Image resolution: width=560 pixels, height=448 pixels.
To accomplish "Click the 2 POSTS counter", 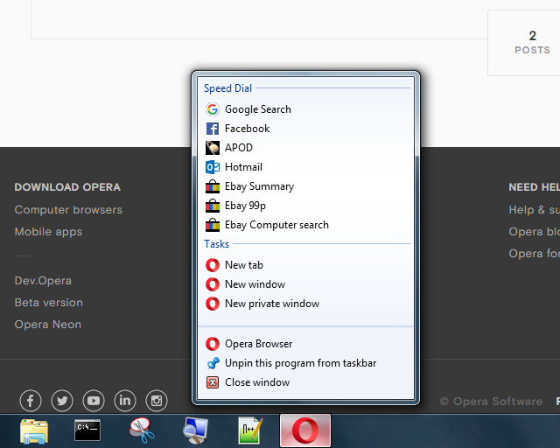I will (x=532, y=43).
